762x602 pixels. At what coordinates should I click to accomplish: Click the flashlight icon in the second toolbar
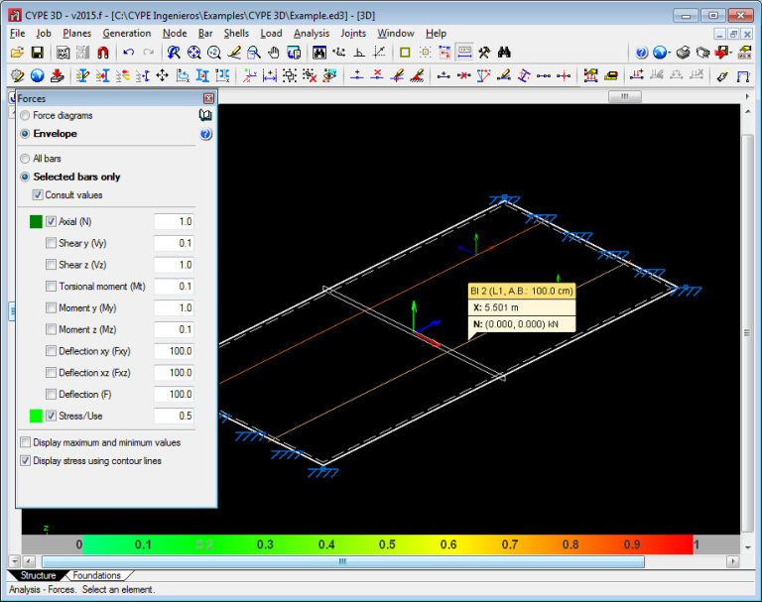pos(722,75)
